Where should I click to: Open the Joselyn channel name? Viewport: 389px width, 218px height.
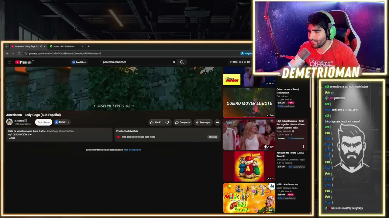(21, 121)
